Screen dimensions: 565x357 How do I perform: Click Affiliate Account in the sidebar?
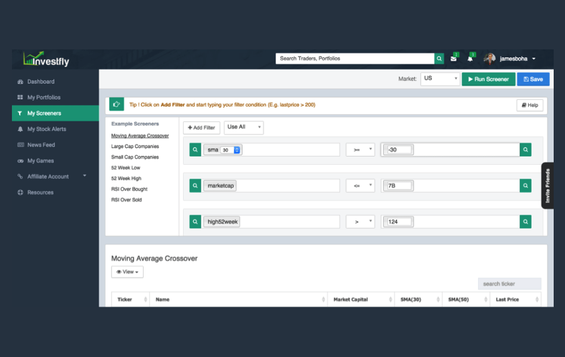click(x=48, y=177)
